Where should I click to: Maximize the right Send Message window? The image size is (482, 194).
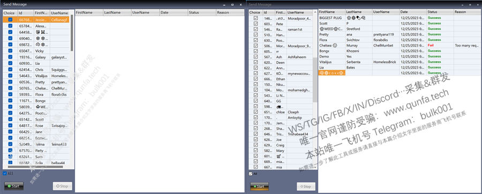coord(470,5)
